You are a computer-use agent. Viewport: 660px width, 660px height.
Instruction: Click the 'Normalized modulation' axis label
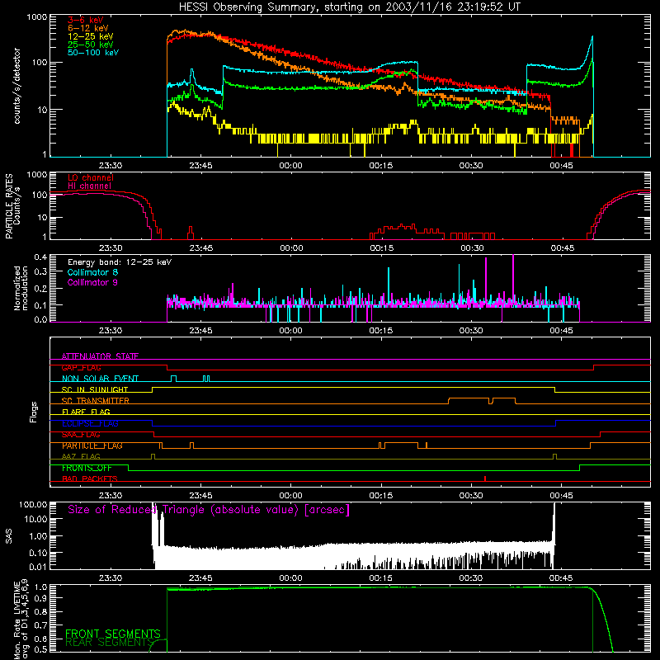point(21,288)
